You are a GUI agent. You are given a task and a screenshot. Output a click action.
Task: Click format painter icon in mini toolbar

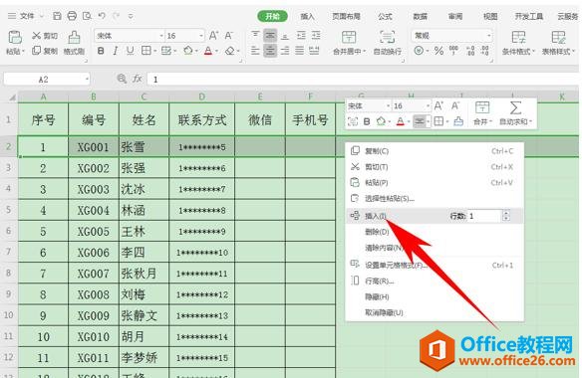point(458,121)
